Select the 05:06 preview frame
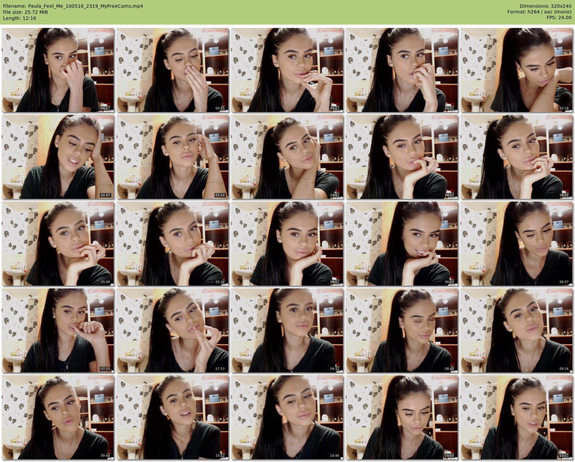 point(58,244)
